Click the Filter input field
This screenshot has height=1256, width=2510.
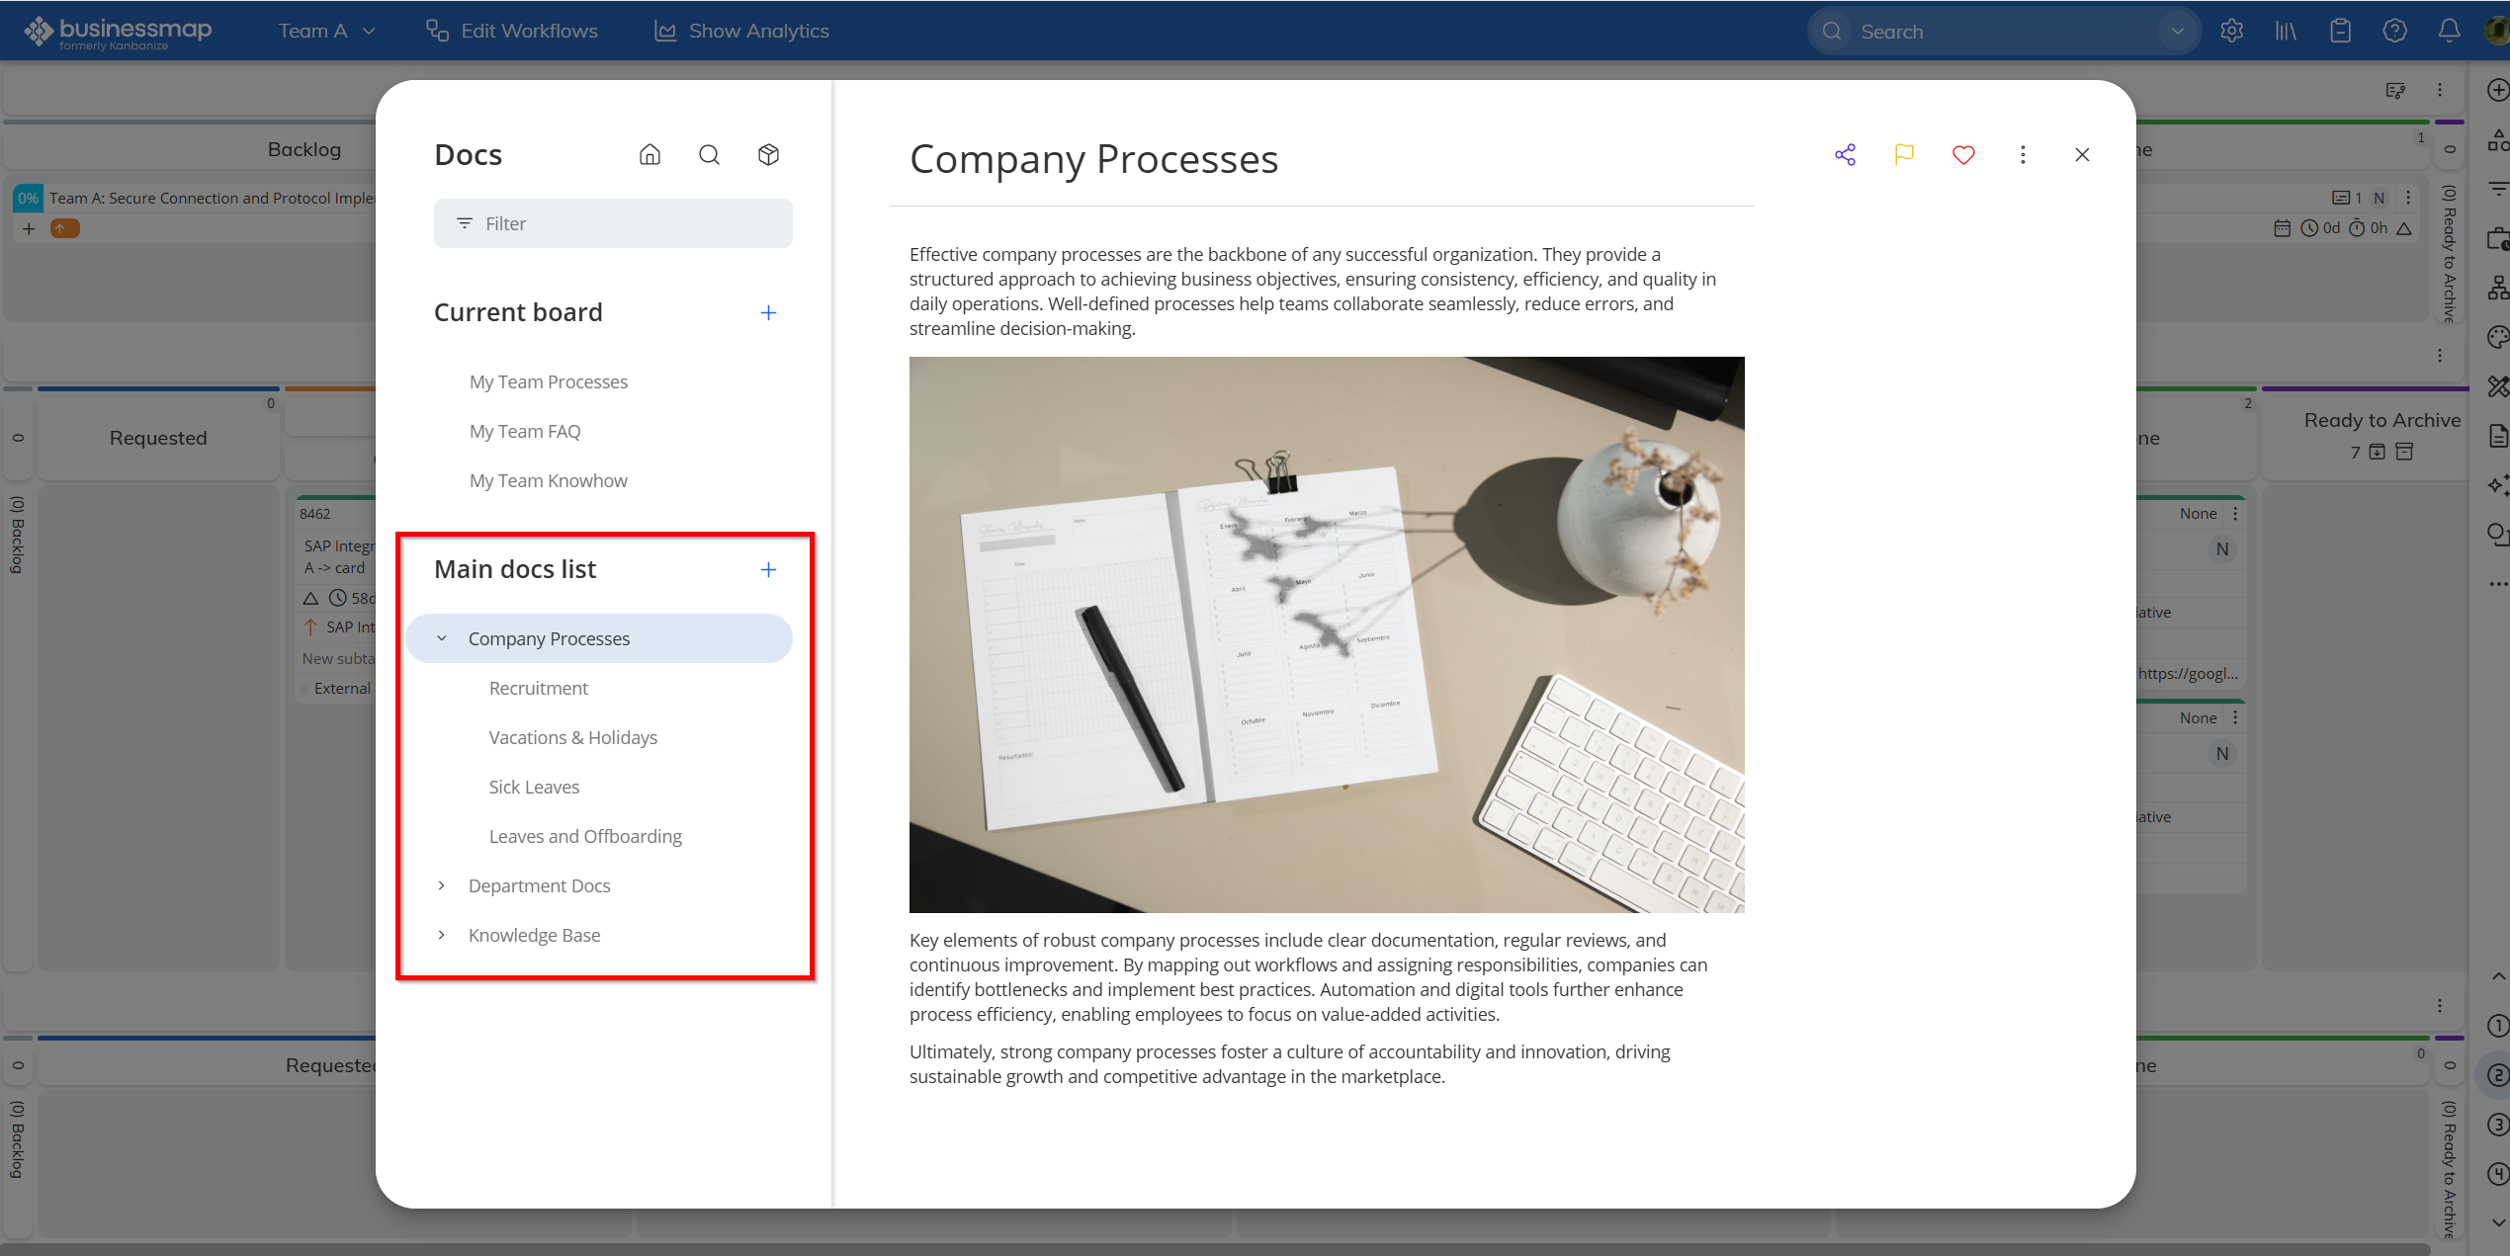[613, 223]
